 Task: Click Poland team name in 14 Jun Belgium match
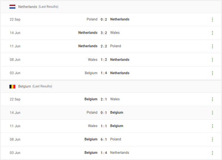92,113
